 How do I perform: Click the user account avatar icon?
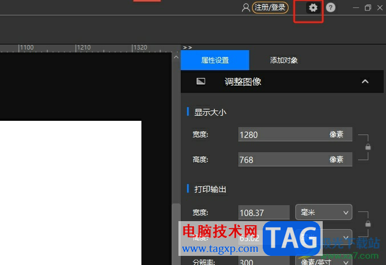246,7
